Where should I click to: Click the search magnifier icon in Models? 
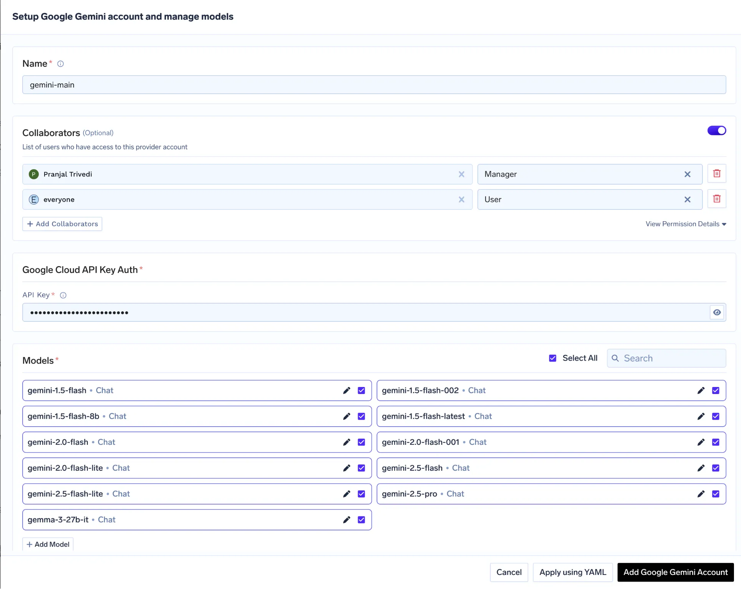pyautogui.click(x=615, y=358)
